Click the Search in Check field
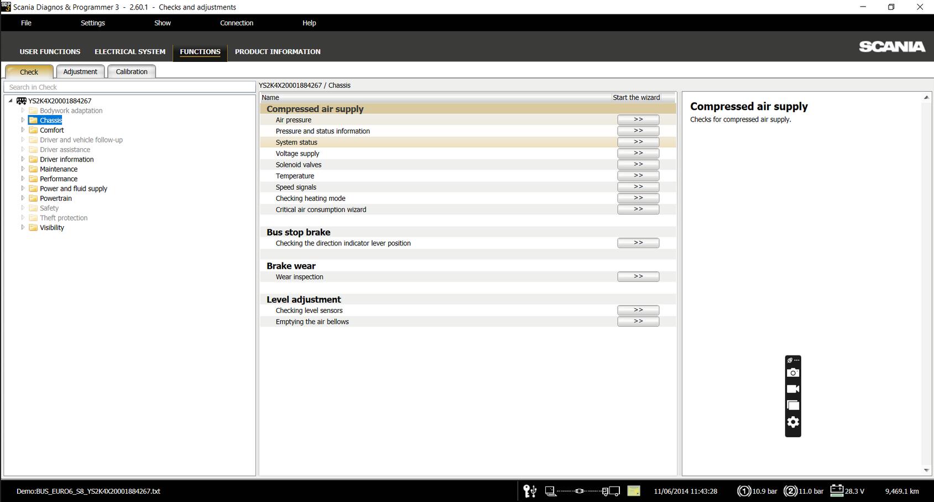Screen dimensions: 934x502 pyautogui.click(x=130, y=87)
